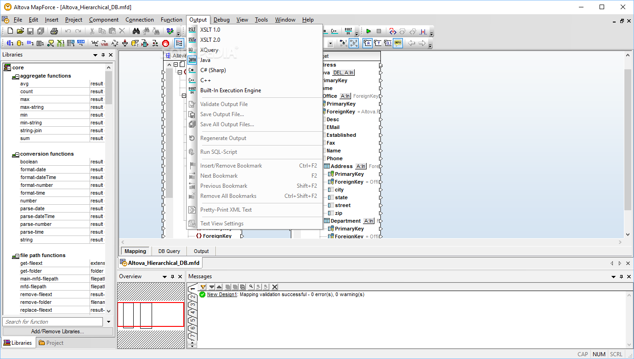Screen dimensions: 634x359
Task: Insert constant toolbar icon
Action: point(95,43)
